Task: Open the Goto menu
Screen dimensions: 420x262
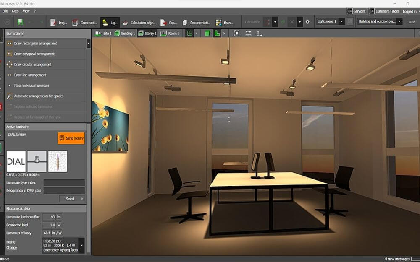Action: point(15,11)
